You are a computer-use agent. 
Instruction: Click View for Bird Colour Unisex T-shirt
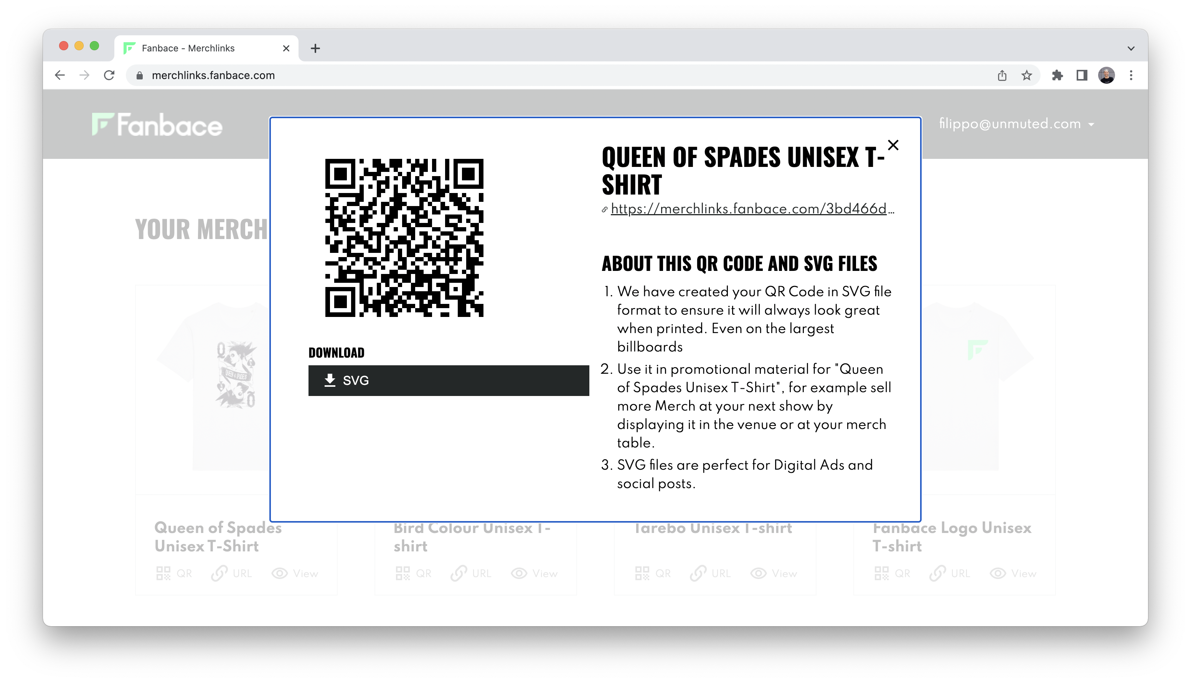tap(534, 573)
